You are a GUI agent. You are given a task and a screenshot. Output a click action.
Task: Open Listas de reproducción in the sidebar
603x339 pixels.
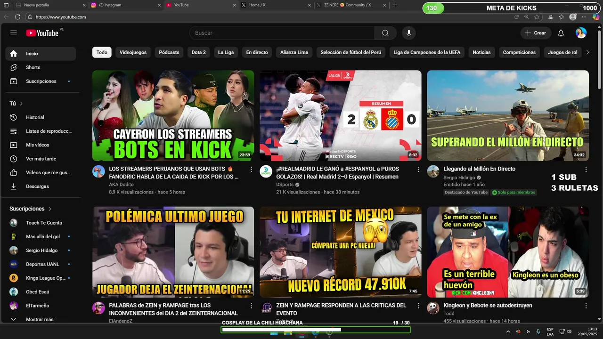coord(41,131)
